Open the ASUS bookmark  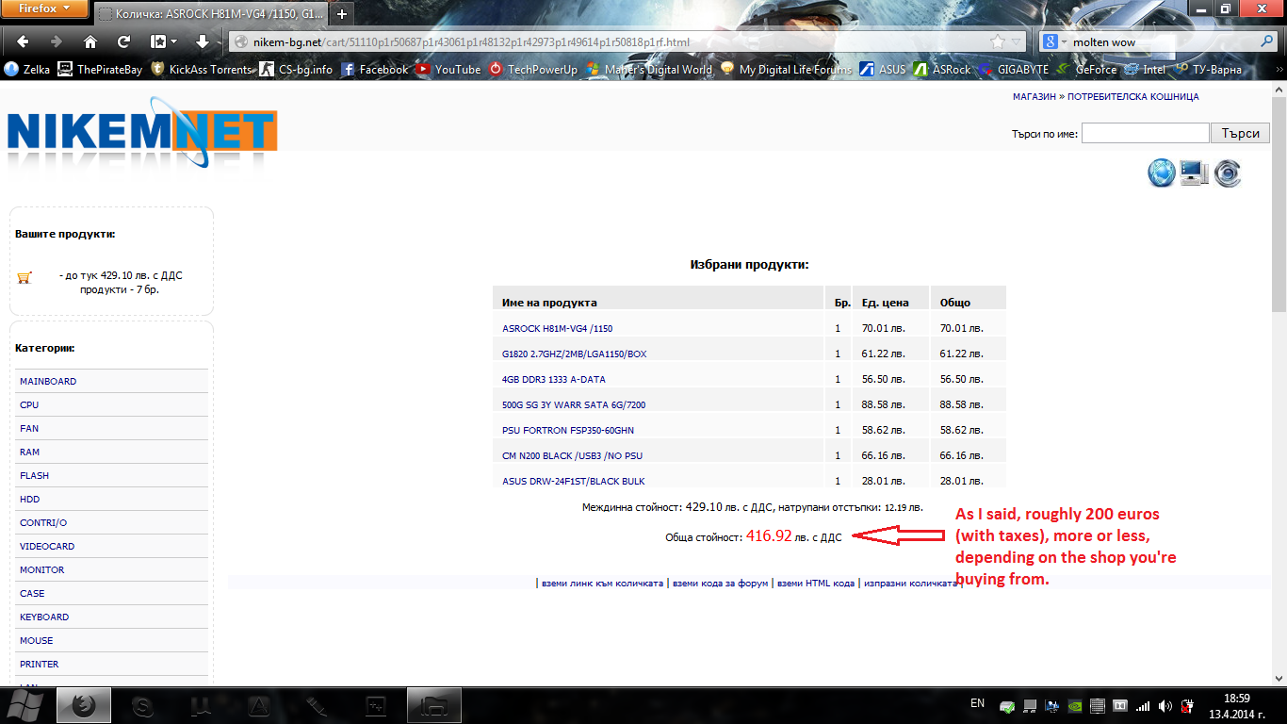pyautogui.click(x=883, y=69)
